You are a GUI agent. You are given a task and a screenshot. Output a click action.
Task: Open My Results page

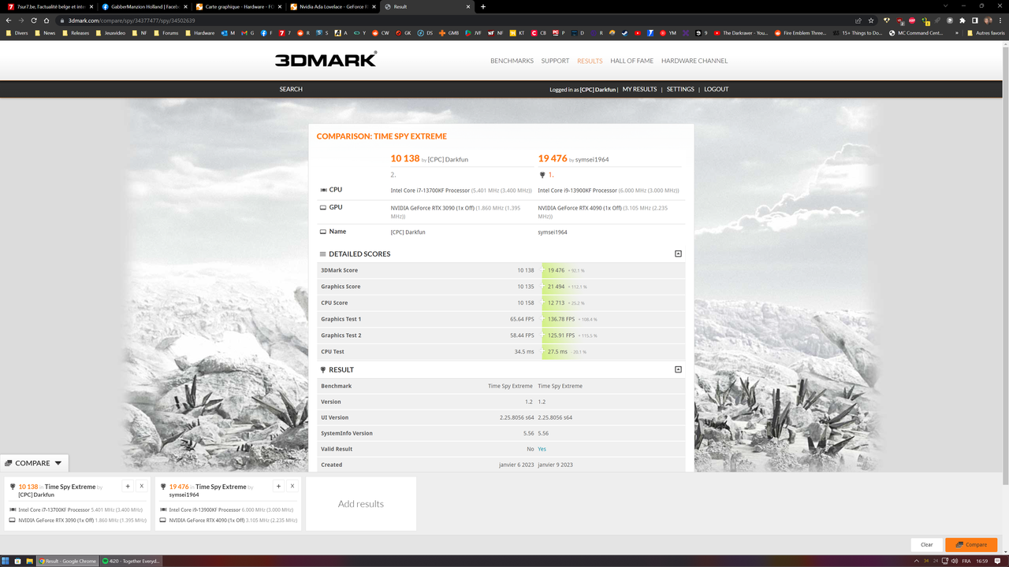(639, 89)
